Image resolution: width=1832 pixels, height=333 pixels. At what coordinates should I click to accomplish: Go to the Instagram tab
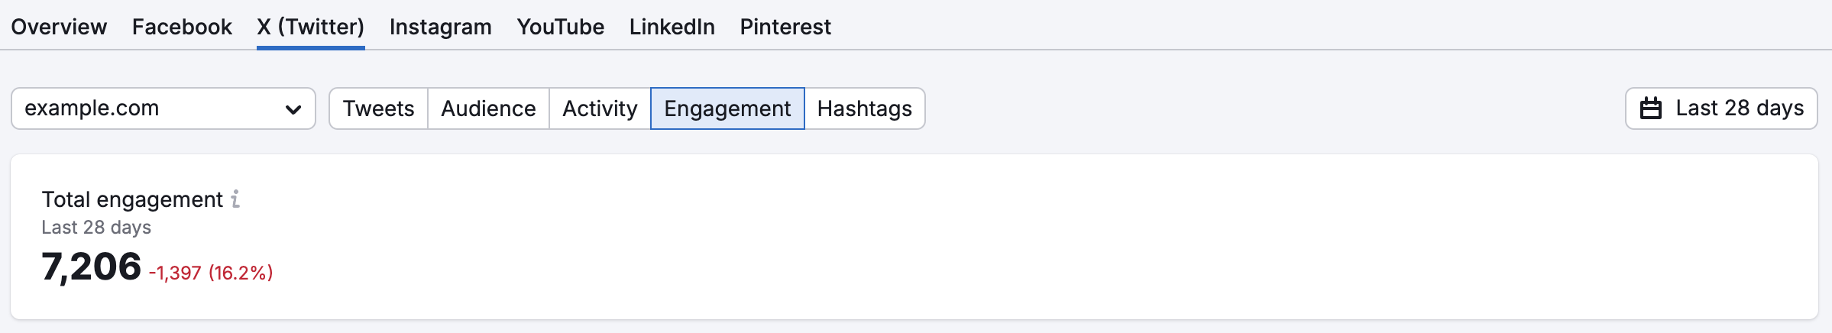click(441, 27)
